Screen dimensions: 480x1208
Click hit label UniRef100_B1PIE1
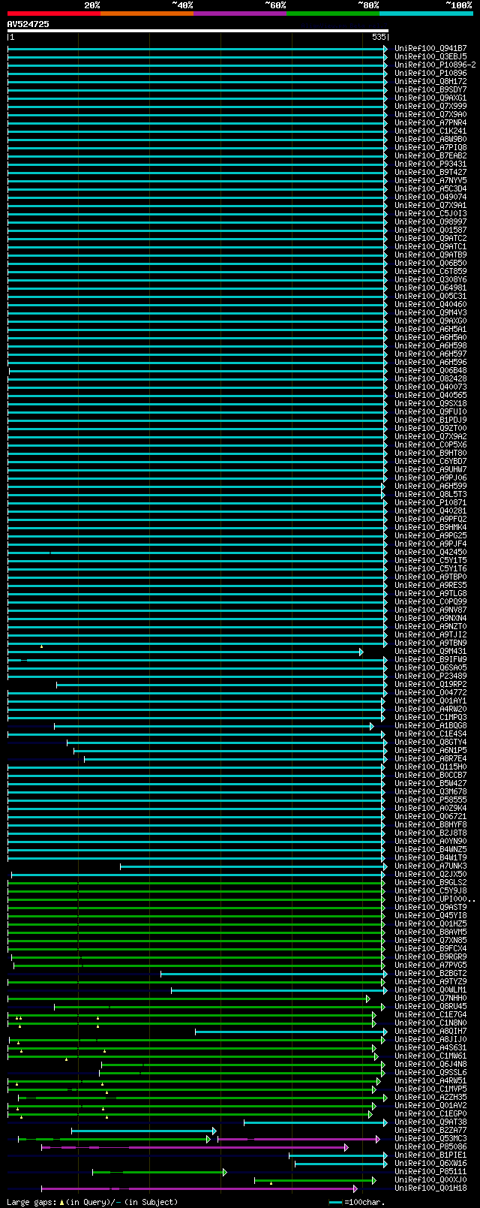430,1155
